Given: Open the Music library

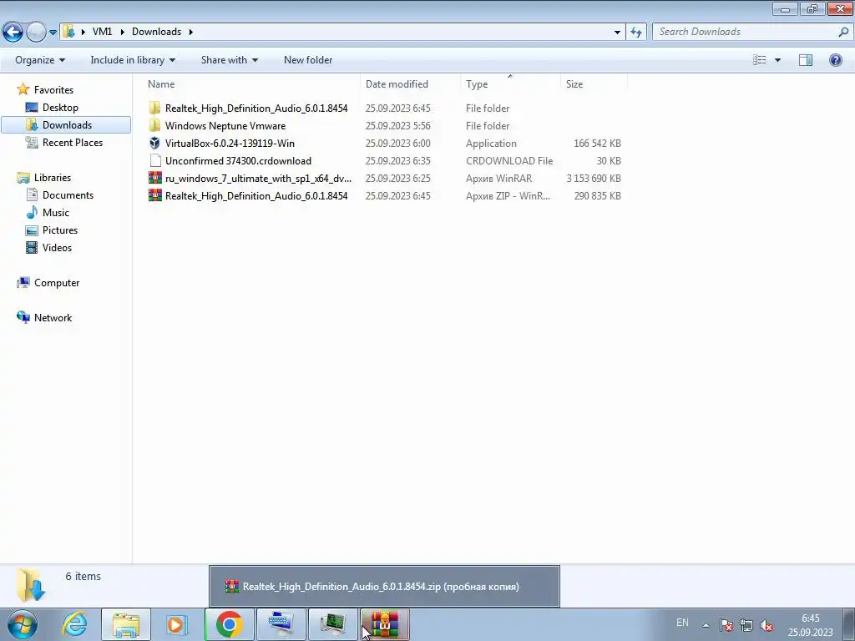Looking at the screenshot, I should click(x=56, y=213).
